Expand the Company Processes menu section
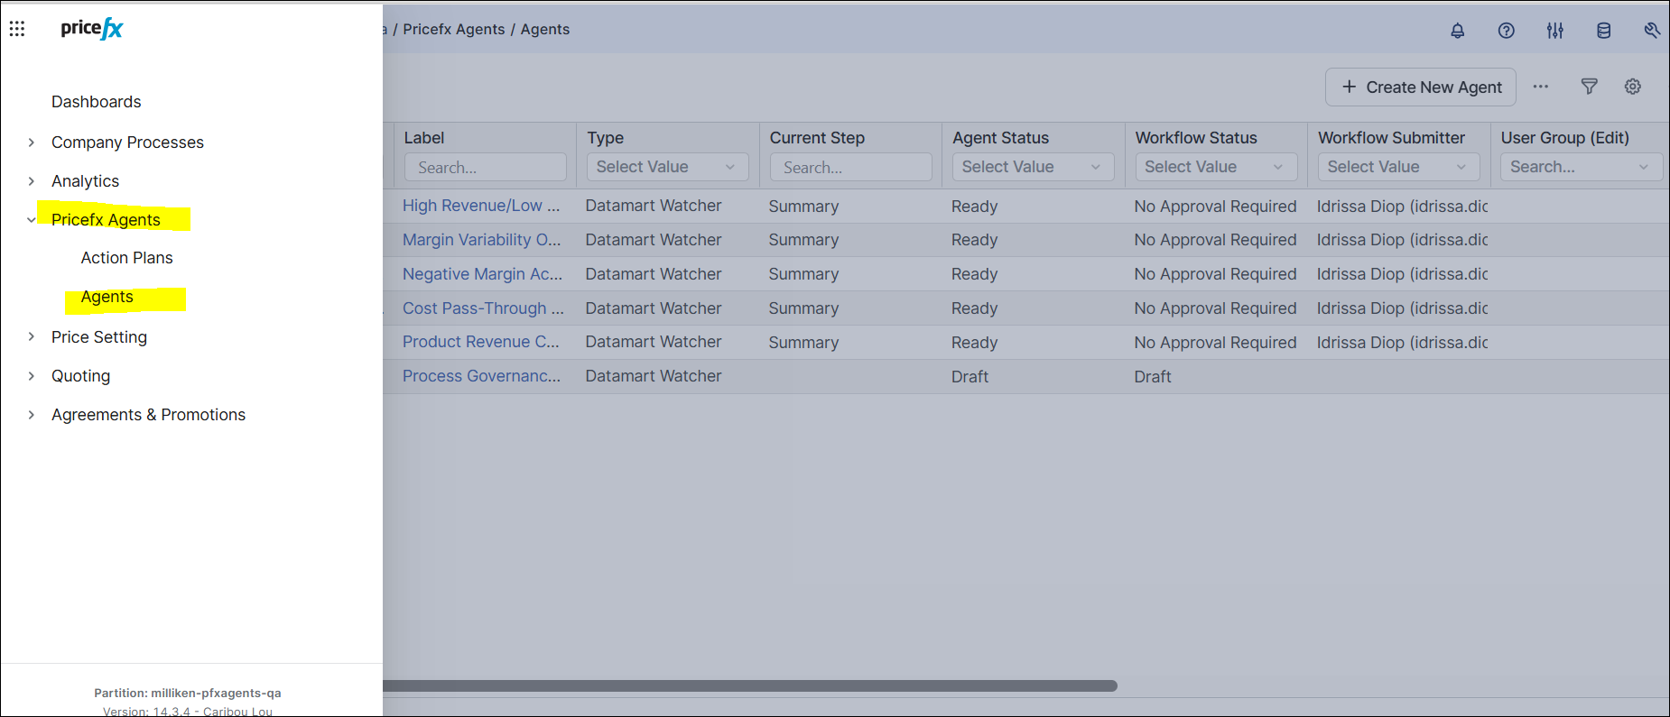Image resolution: width=1670 pixels, height=717 pixels. click(32, 142)
